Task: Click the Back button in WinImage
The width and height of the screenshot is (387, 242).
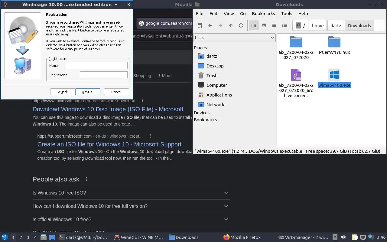Action: pyautogui.click(x=63, y=92)
